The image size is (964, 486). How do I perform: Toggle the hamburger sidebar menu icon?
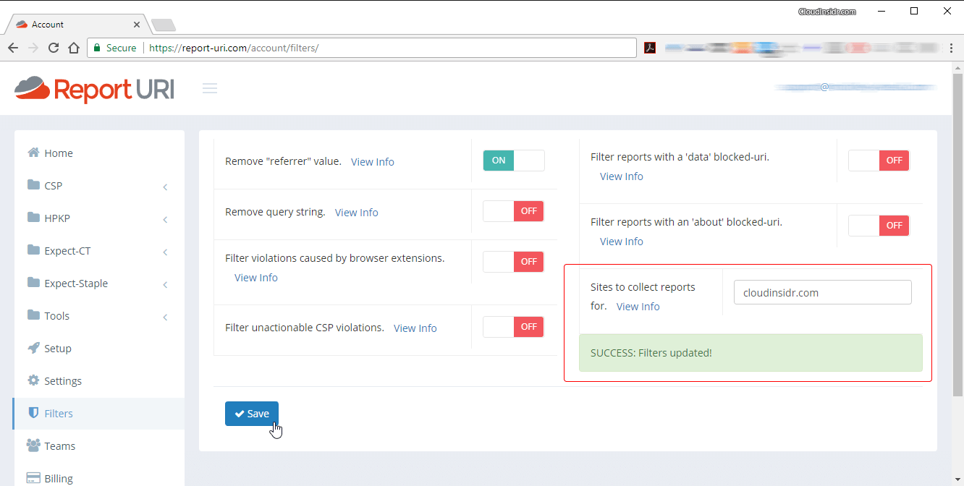tap(210, 88)
